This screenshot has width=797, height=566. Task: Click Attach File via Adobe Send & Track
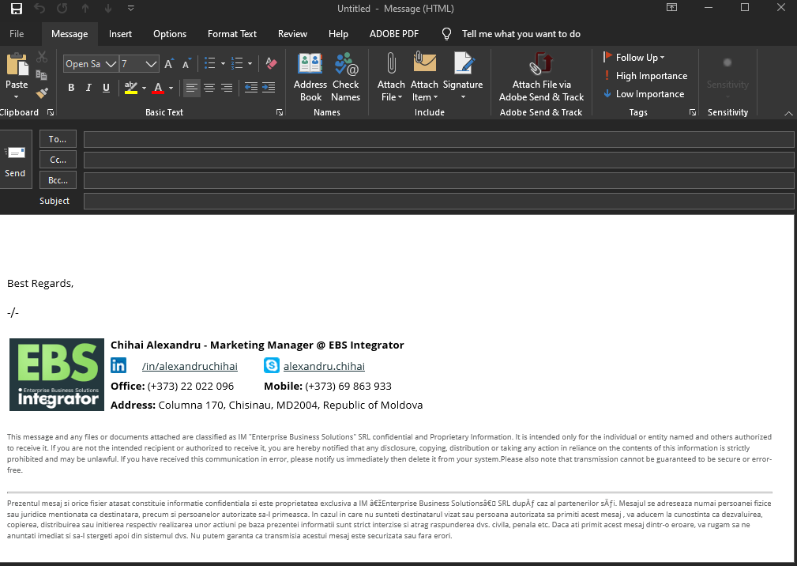pyautogui.click(x=541, y=77)
